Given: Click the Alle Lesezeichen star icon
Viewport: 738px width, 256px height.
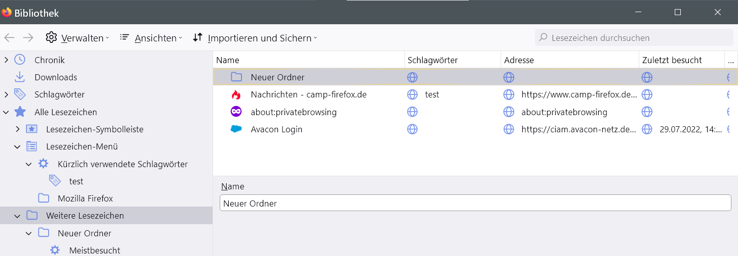Looking at the screenshot, I should [x=20, y=112].
